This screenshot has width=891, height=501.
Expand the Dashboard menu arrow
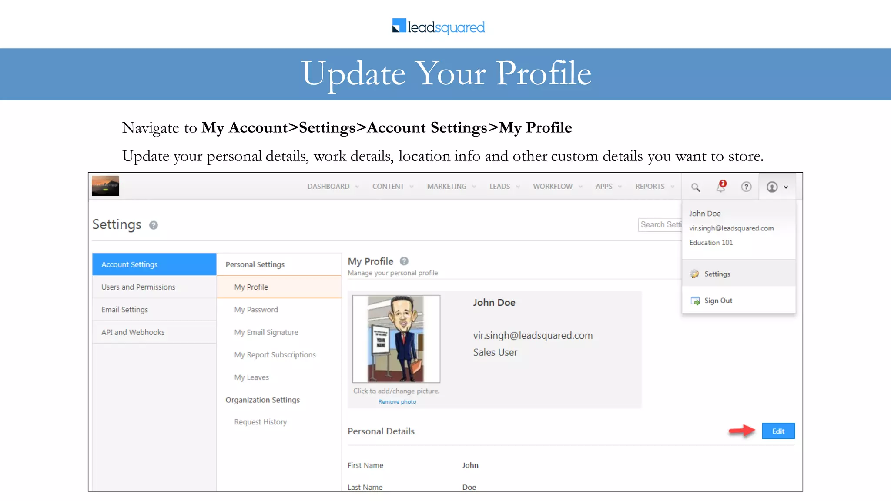(357, 187)
